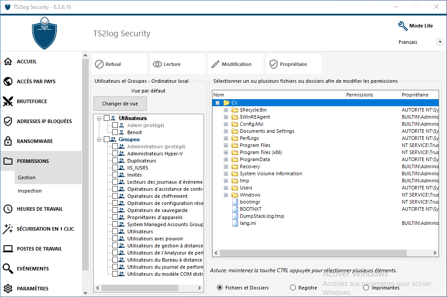The width and height of the screenshot is (447, 297).
Task: Click the Refusé prohibited-circle icon
Action: click(99, 64)
